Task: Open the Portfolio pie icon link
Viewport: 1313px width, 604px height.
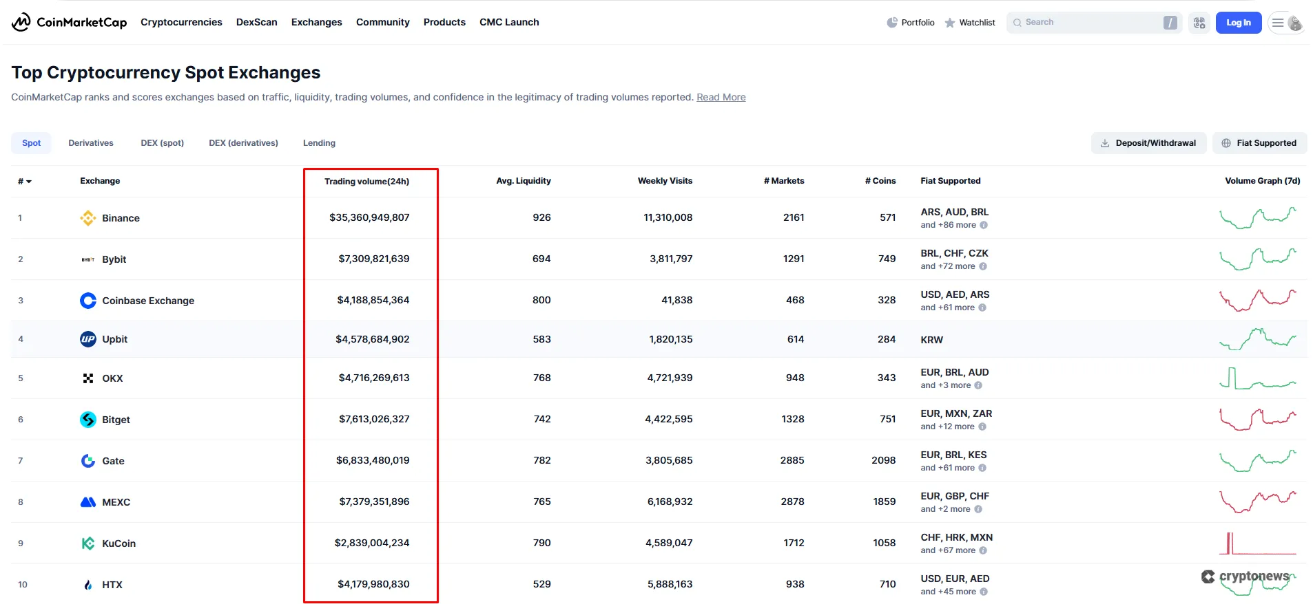Action: [911, 23]
